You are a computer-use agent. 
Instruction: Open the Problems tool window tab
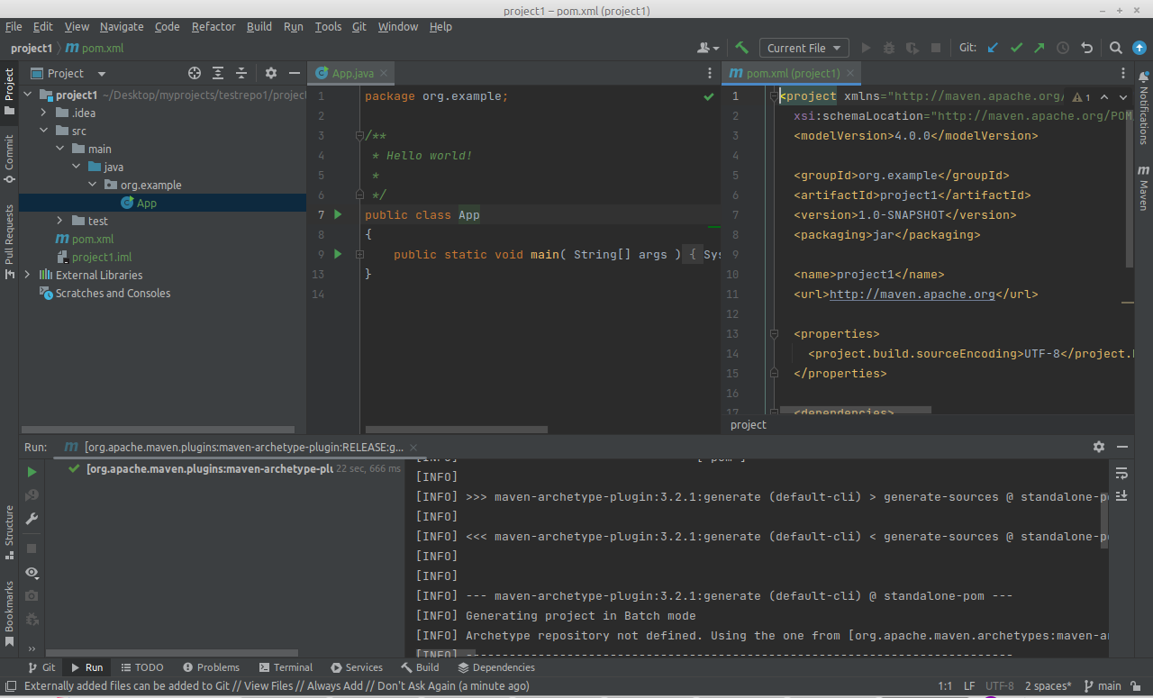pos(211,667)
